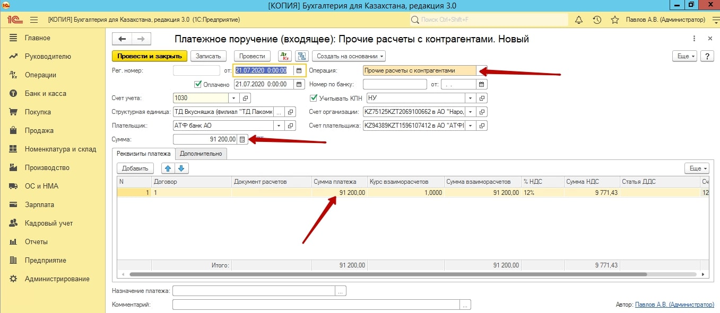Open the Создать на основании dropdown
This screenshot has width=720, height=313.
pos(349,56)
